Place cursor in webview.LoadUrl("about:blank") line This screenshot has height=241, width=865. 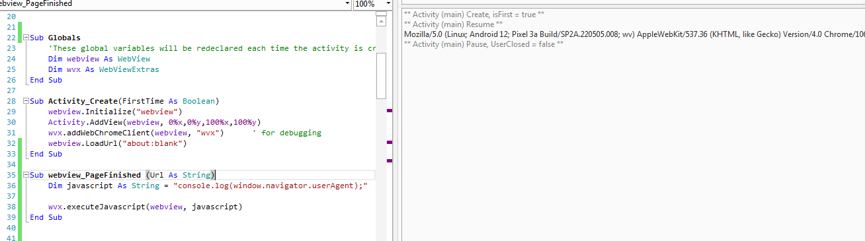(x=118, y=143)
